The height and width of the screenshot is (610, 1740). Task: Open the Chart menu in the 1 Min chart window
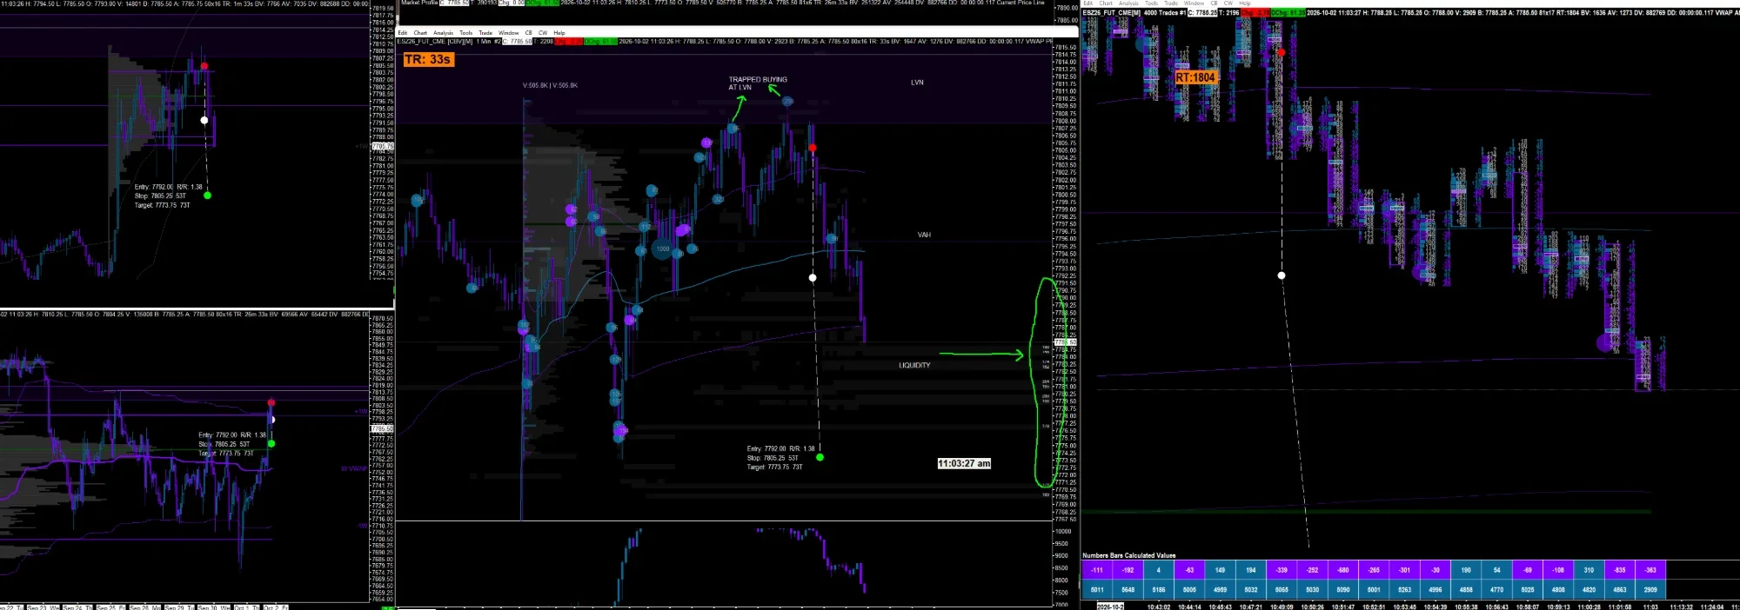[x=420, y=32]
